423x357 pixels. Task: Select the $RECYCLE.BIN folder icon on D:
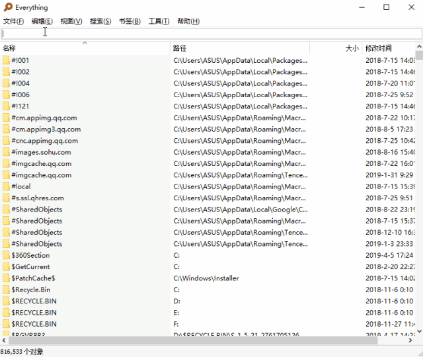6,301
